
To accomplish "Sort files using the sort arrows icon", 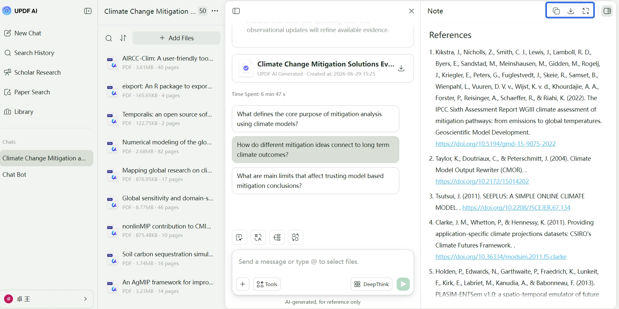I will pos(123,38).
